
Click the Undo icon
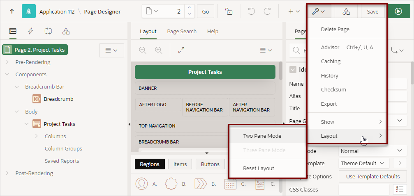point(251,11)
